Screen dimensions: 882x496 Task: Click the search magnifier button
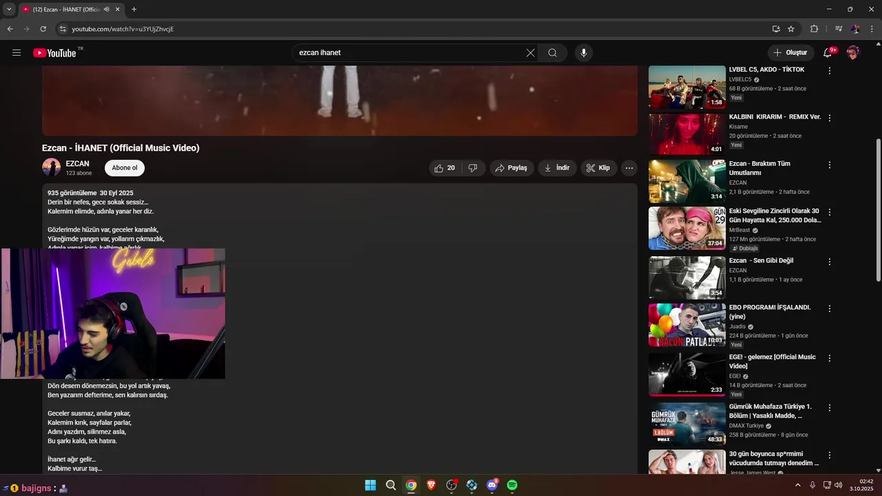pos(553,52)
